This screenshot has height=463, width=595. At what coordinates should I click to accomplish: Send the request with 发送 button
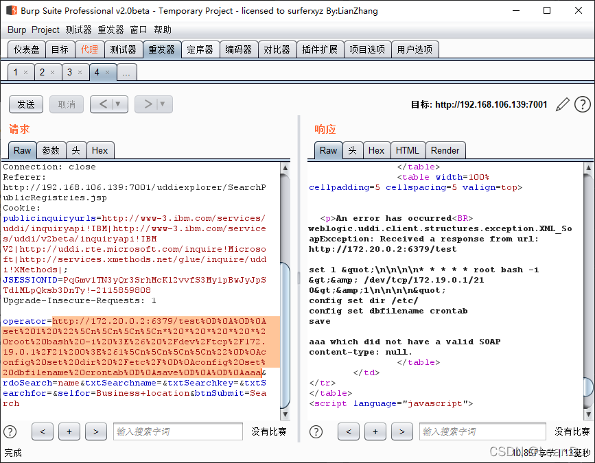click(26, 104)
